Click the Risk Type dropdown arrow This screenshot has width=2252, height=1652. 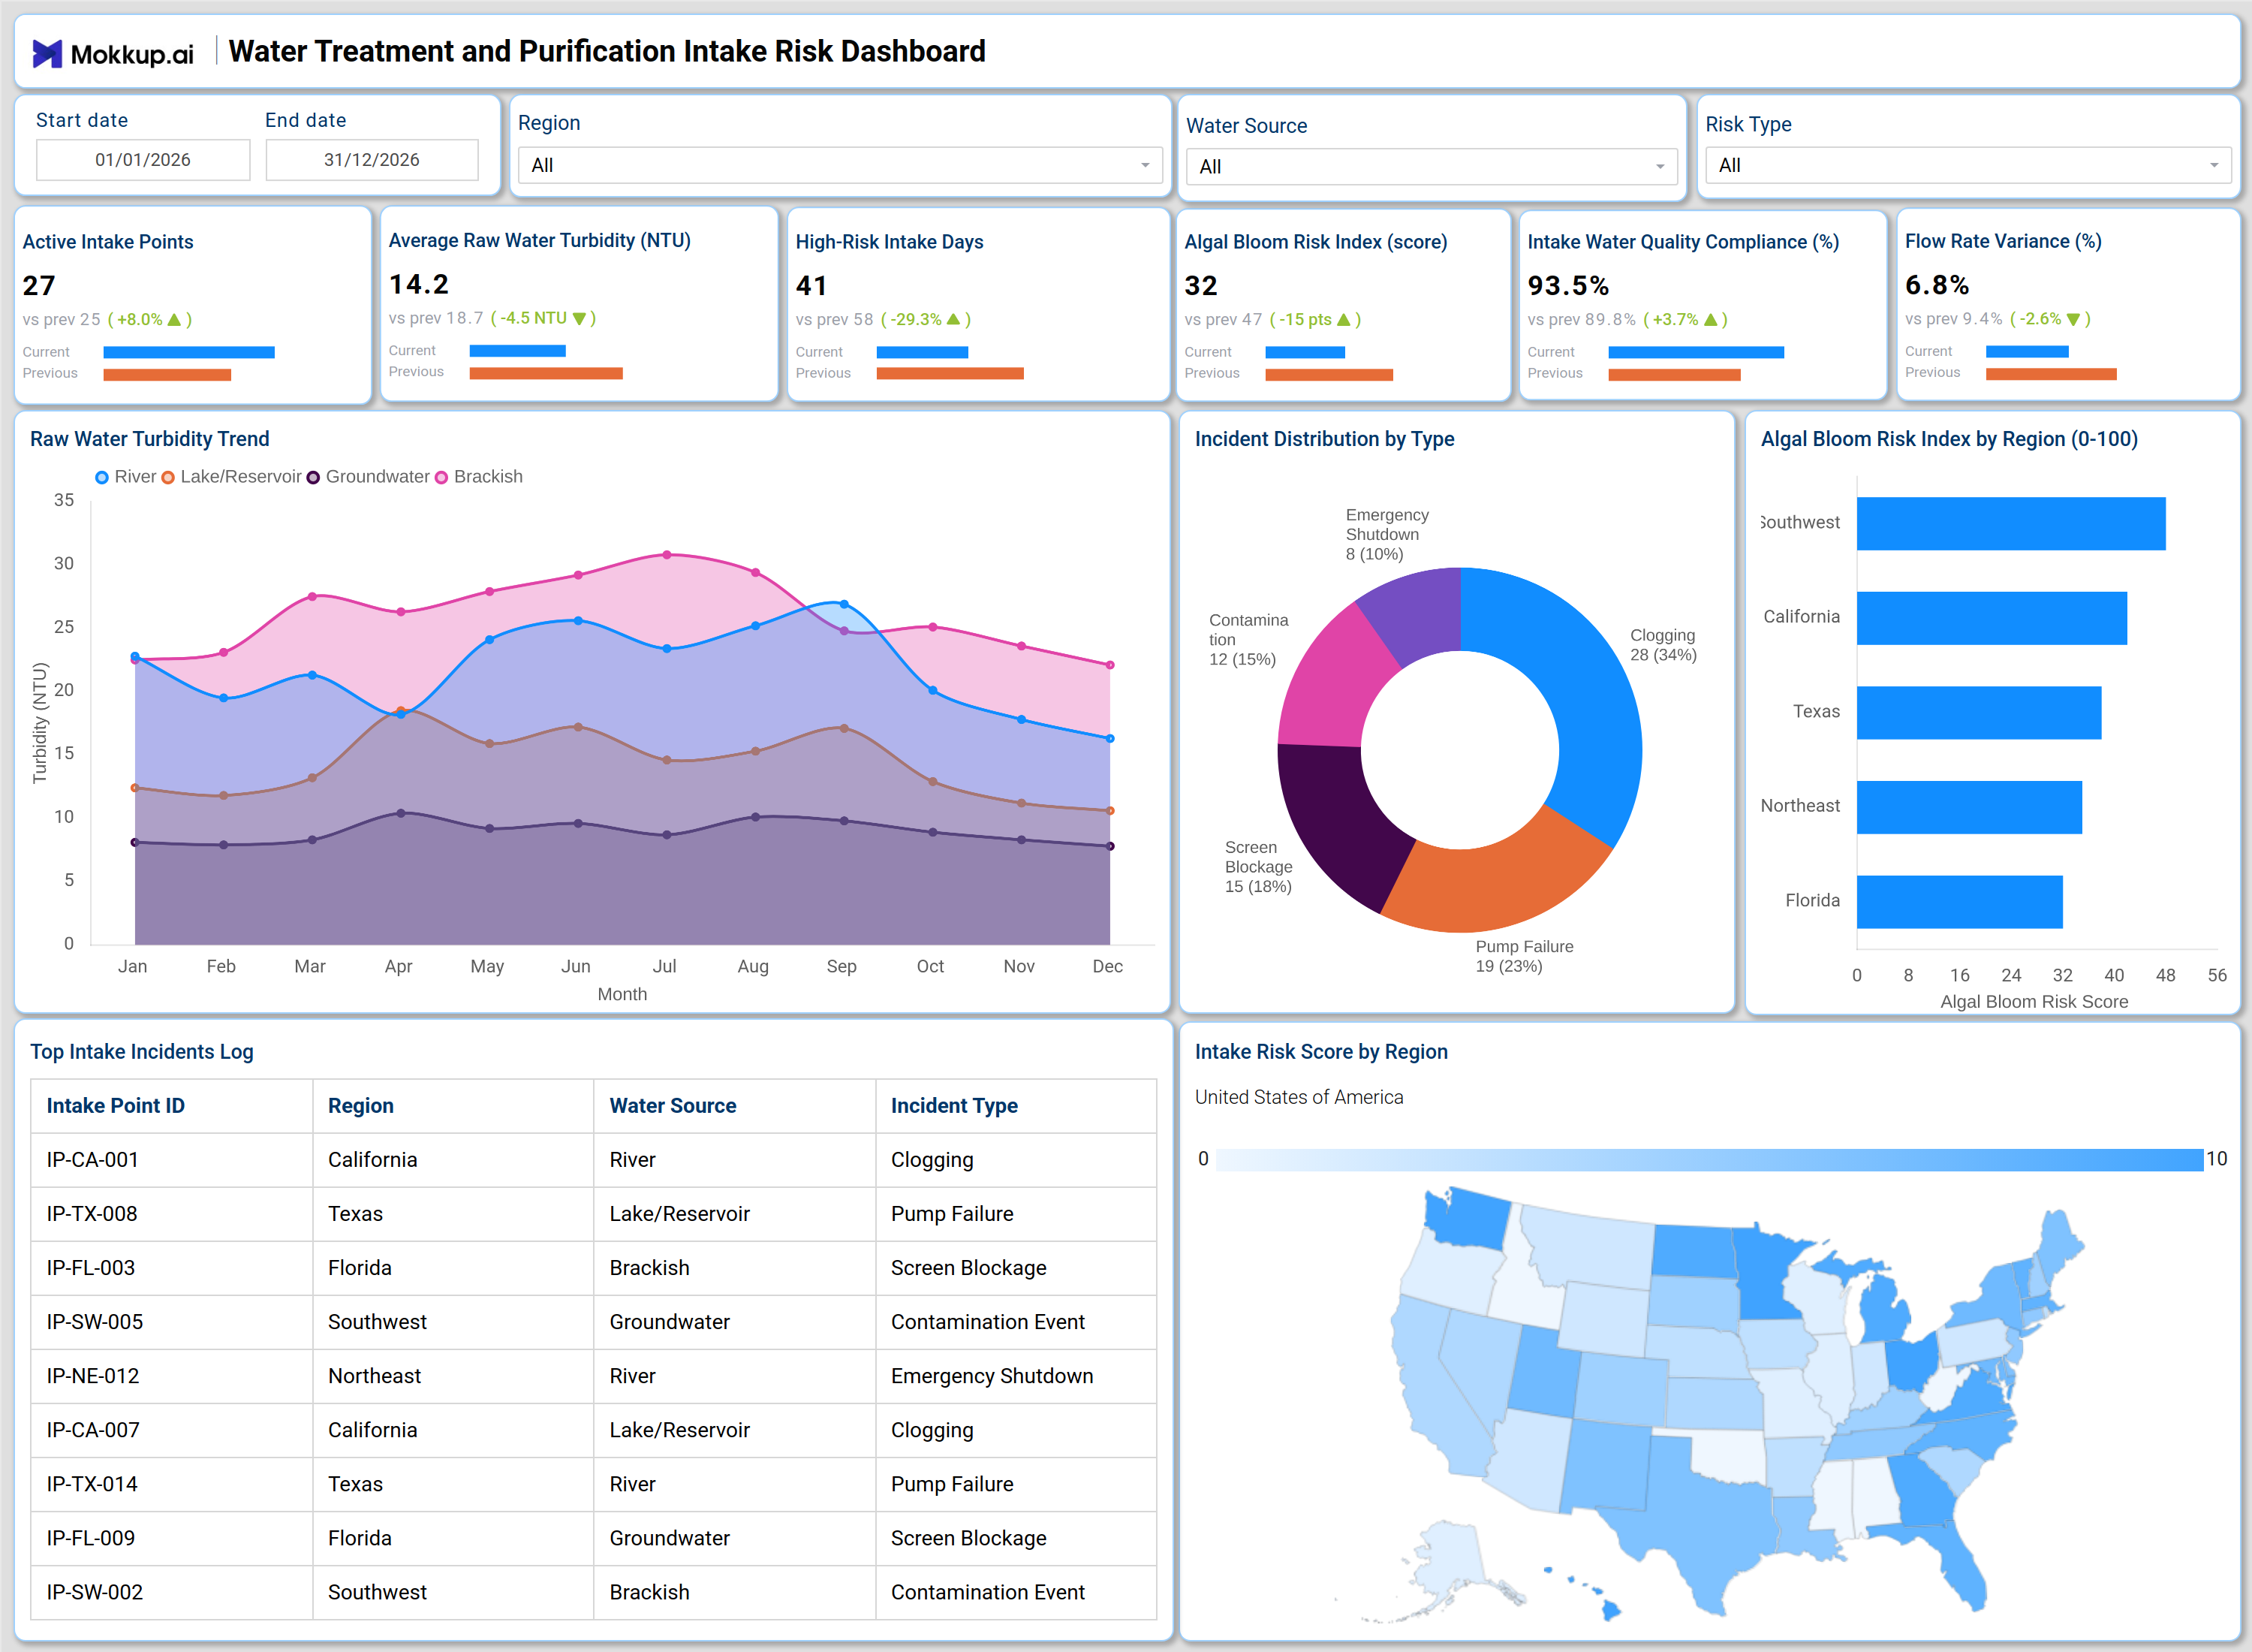click(x=2214, y=166)
